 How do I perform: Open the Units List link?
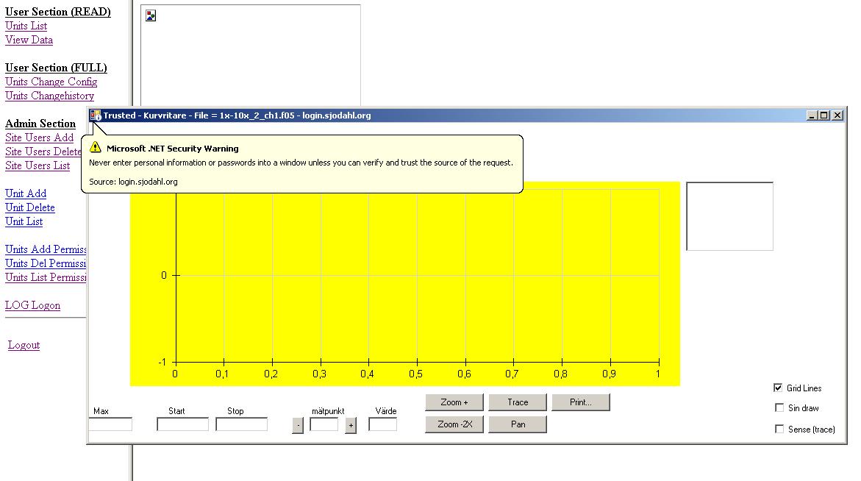pyautogui.click(x=26, y=26)
